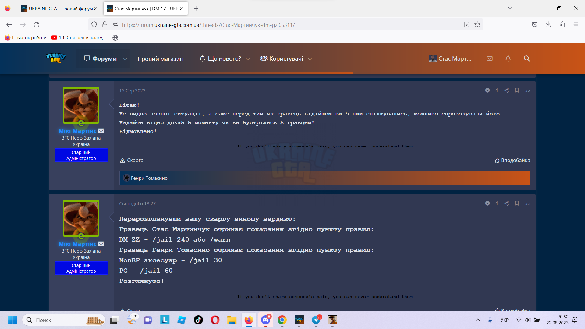Open Telegram from the taskbar
This screenshot has width=585, height=329.
click(x=316, y=320)
